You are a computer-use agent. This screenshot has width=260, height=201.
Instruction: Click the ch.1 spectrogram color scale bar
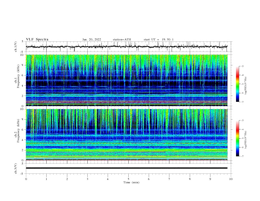point(237,84)
